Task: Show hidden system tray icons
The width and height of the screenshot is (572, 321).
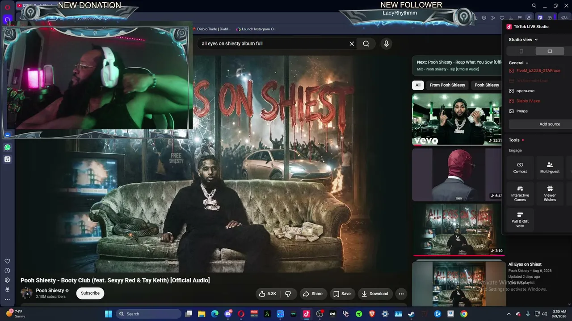Action: (509, 314)
